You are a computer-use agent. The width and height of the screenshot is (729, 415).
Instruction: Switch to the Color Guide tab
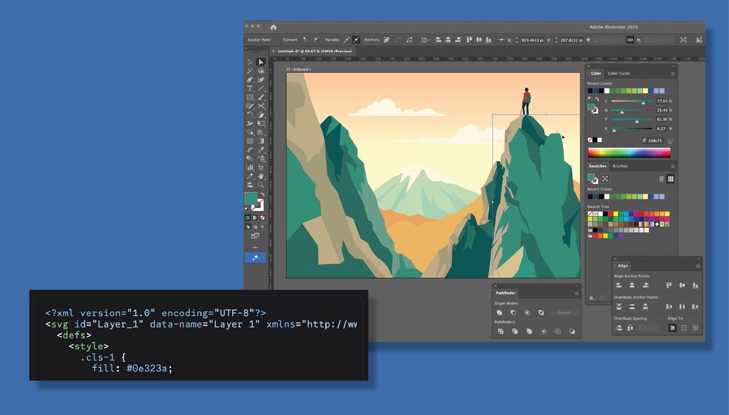[x=618, y=73]
